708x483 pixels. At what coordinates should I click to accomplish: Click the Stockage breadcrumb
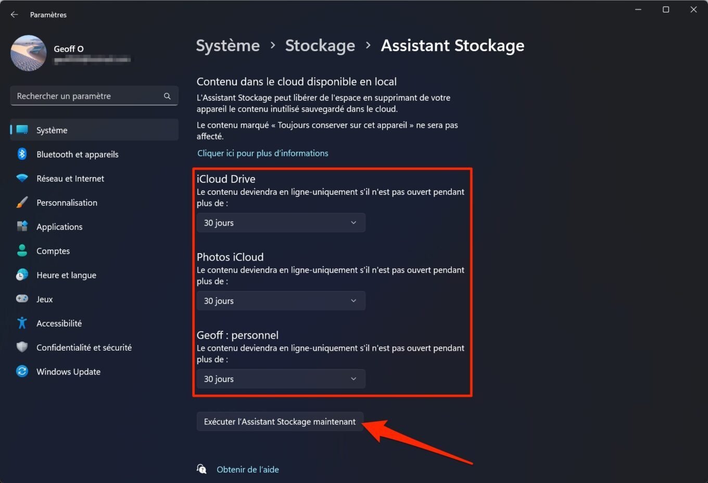point(320,46)
